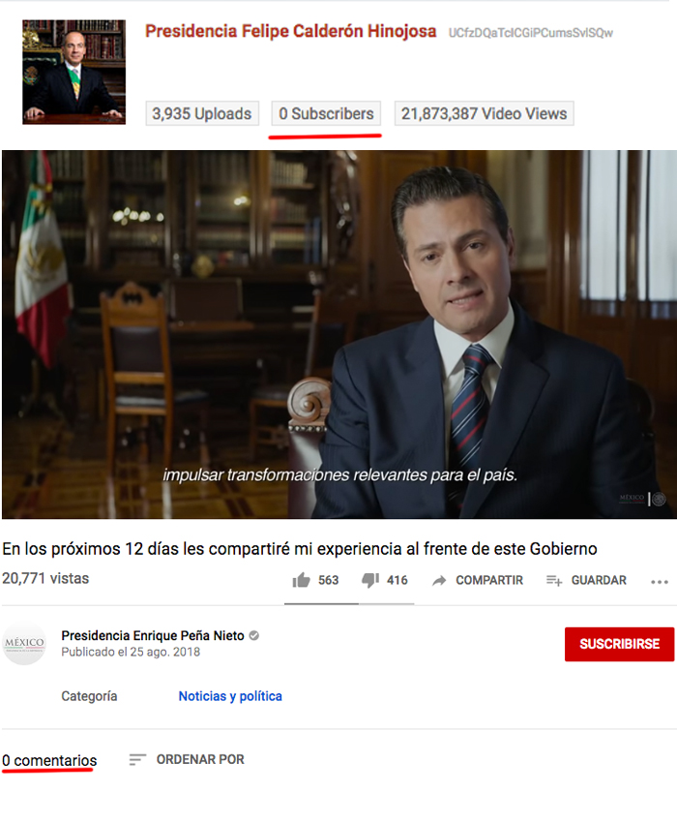This screenshot has height=823, width=677.
Task: Click the Presidencia Felipe Calderón Hinojosa title
Action: click(290, 31)
